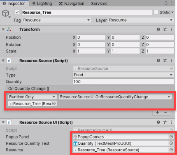
Task: Click the Resource_Tree object name field
Action: [87, 12]
